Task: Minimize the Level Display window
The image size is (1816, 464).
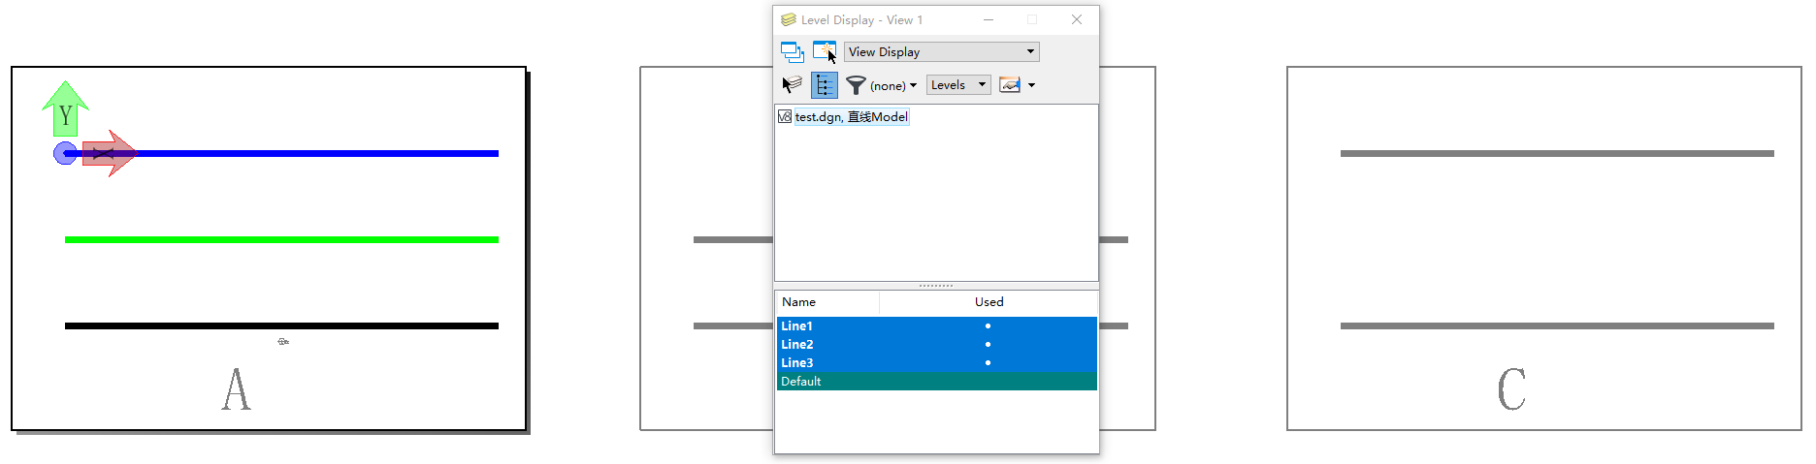Action: tap(989, 19)
